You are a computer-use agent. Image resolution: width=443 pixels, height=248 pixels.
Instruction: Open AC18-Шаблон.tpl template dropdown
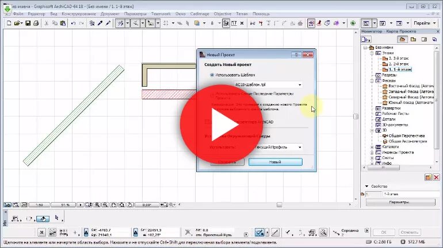[x=268, y=84]
